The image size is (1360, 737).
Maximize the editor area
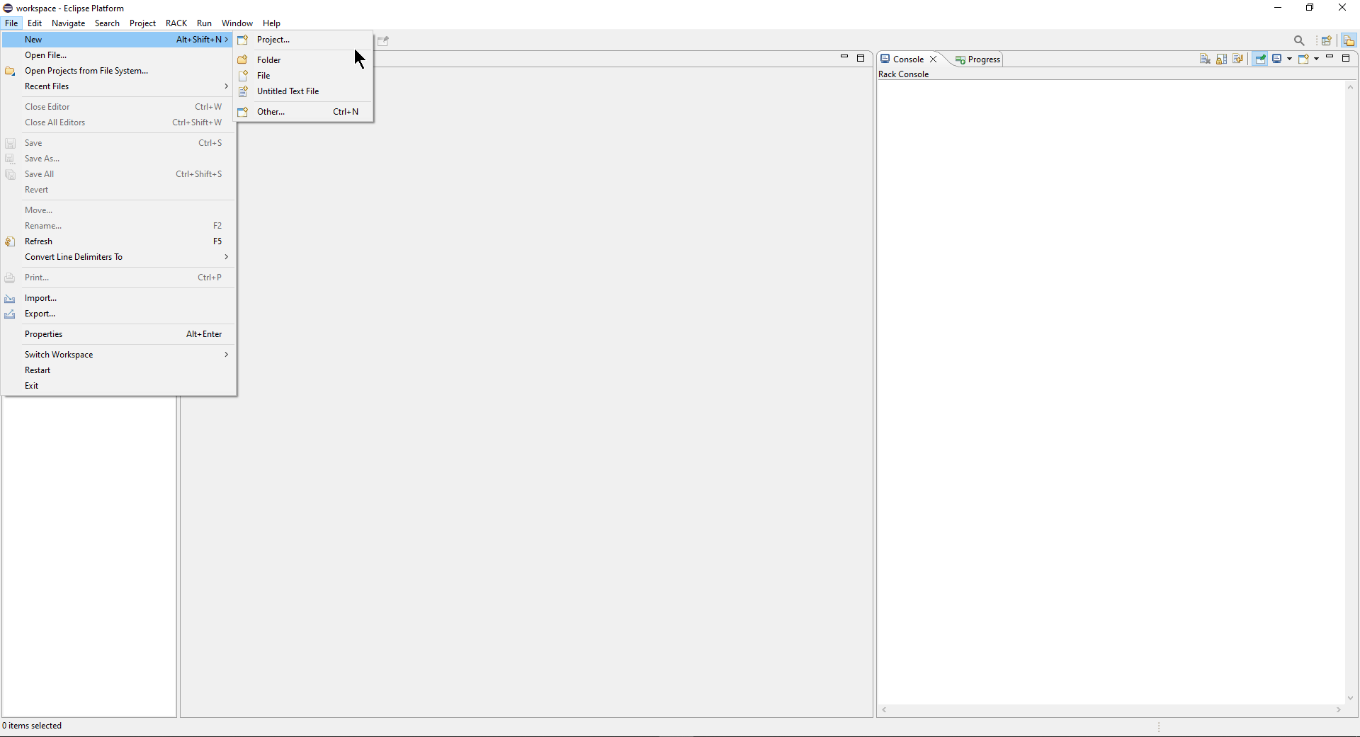(861, 58)
